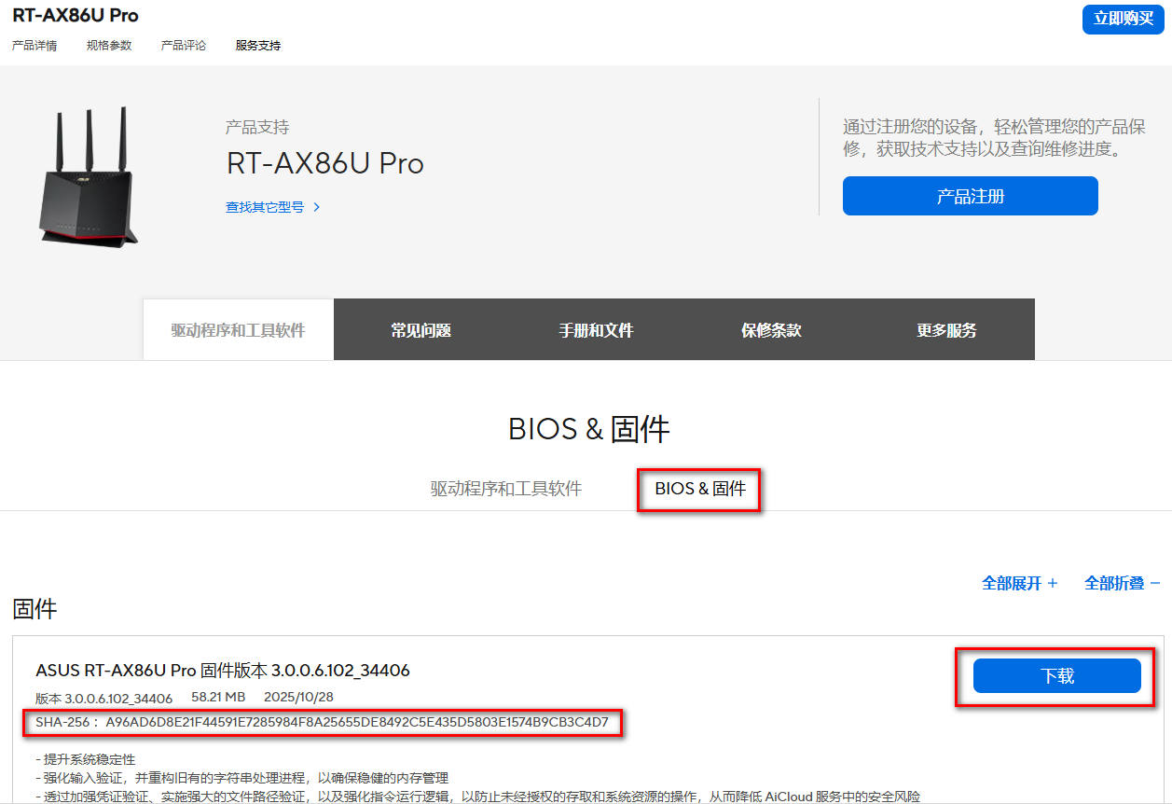Switch to 驱动程序和工具软件 sub-tab under the heading
Viewport: 1172px width, 804px height.
coord(506,489)
